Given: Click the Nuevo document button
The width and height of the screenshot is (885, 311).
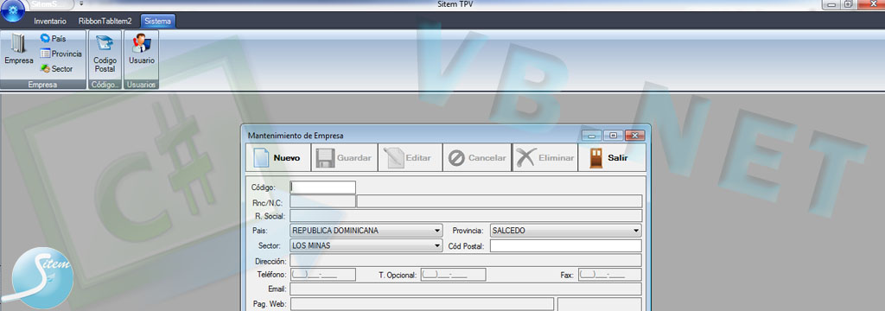Looking at the screenshot, I should [277, 157].
